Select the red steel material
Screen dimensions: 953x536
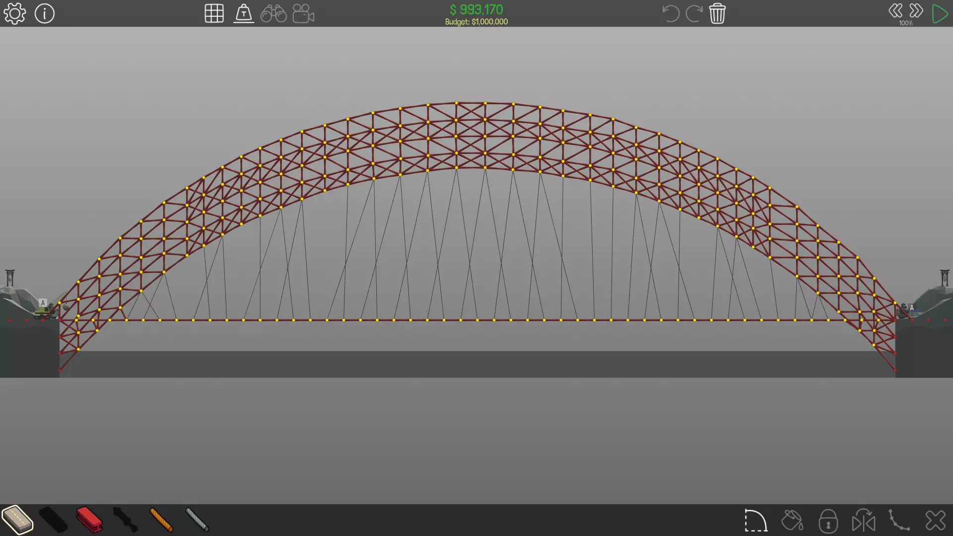pos(89,520)
